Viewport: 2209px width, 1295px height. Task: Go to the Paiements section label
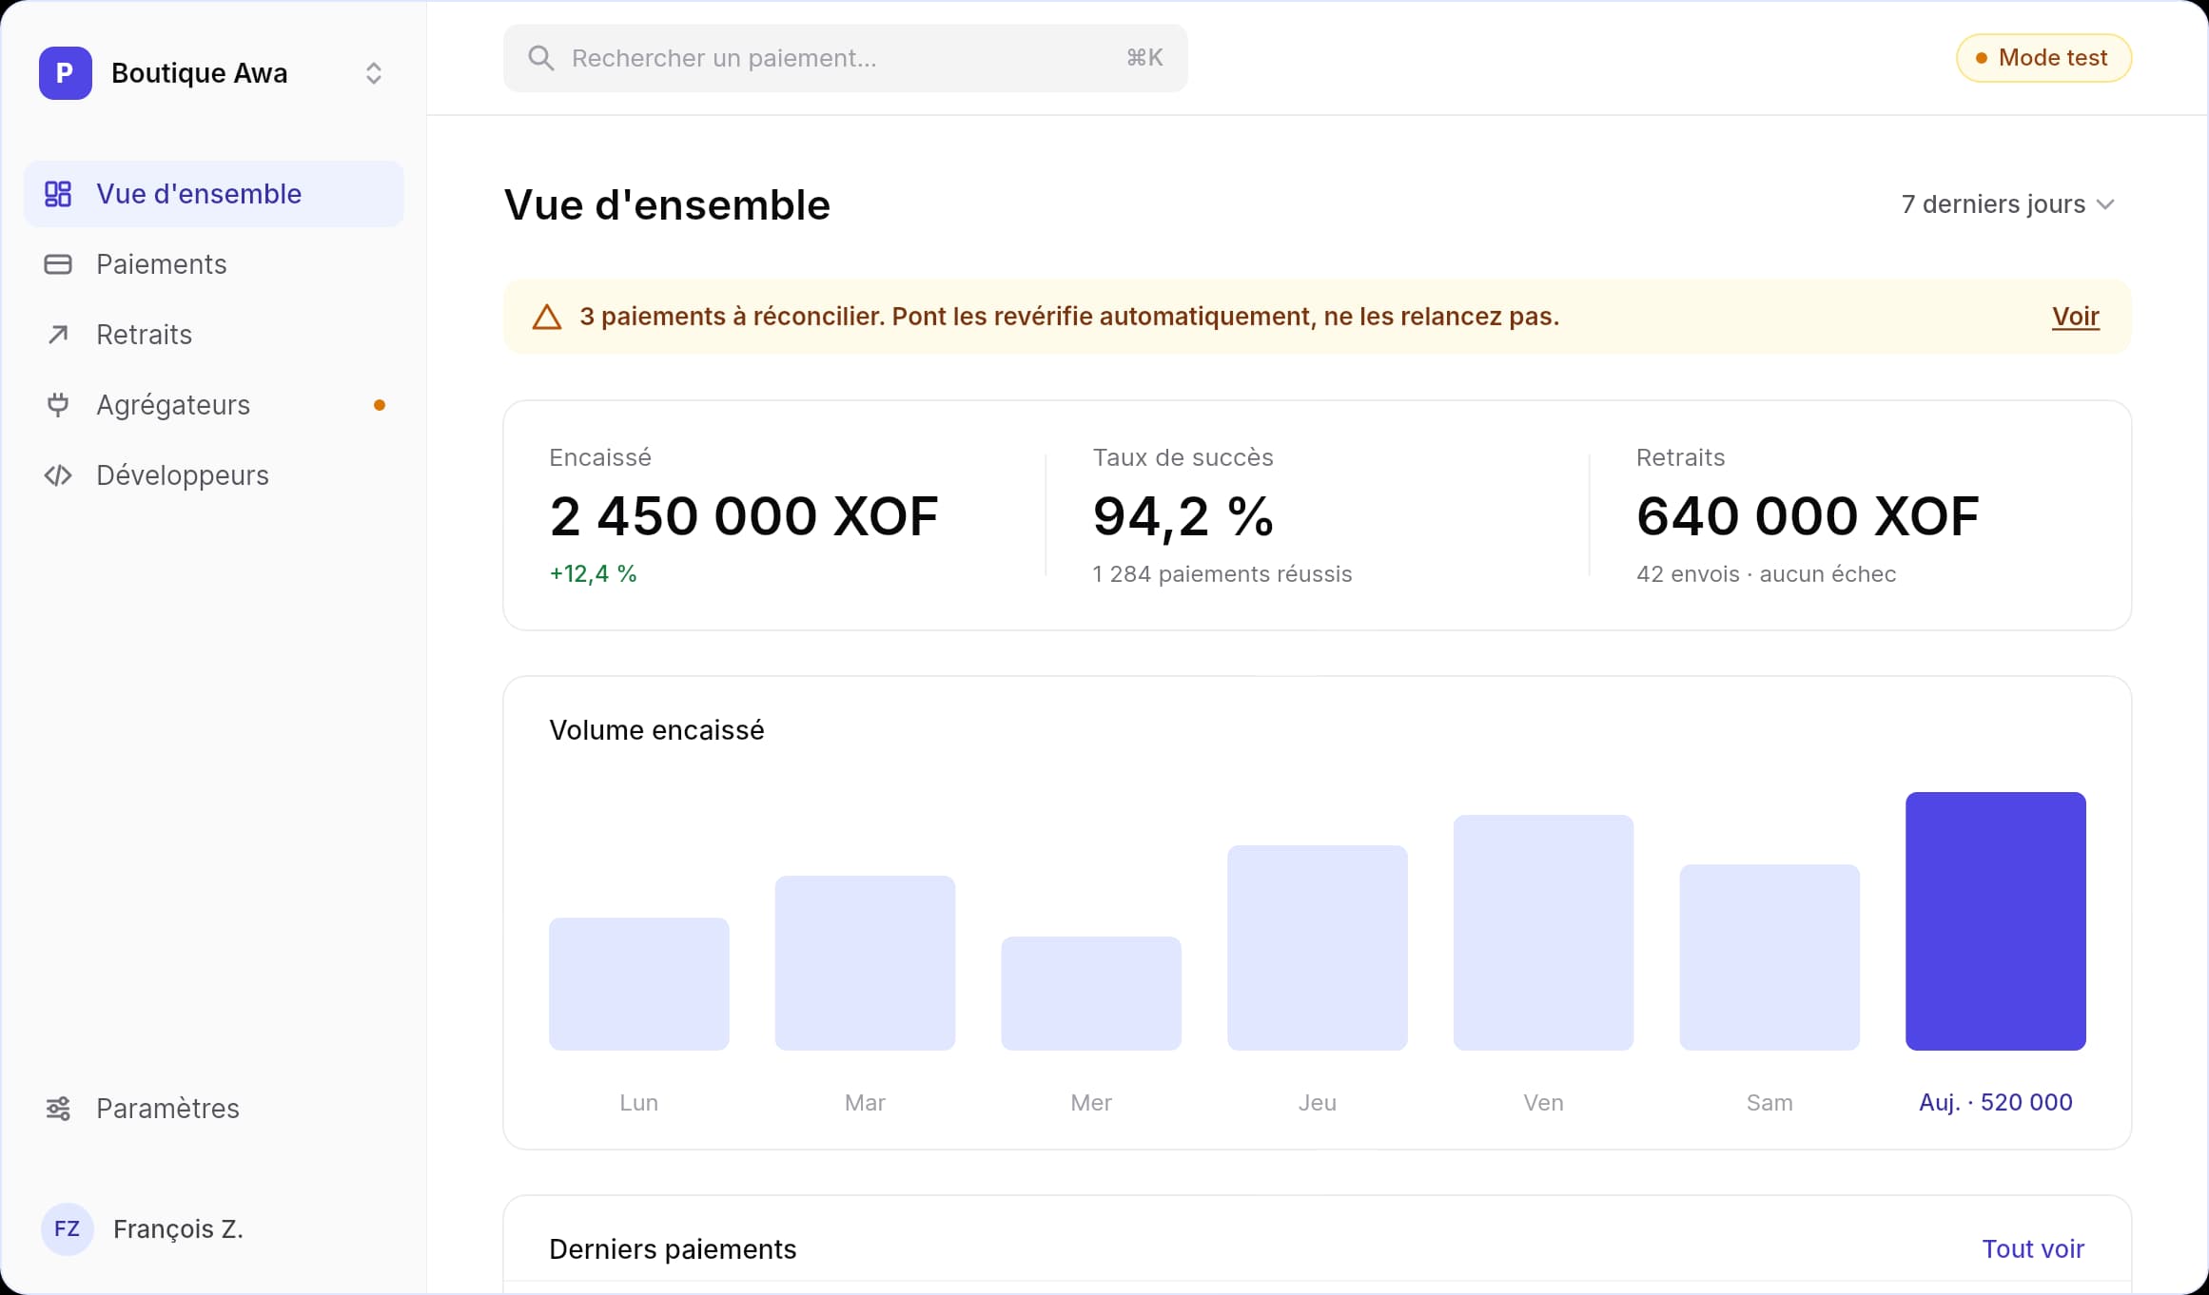pyautogui.click(x=162, y=264)
